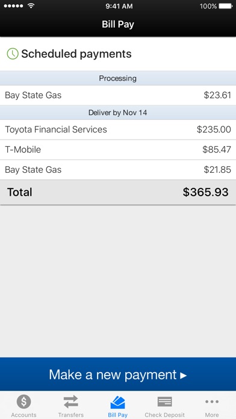Image resolution: width=236 pixels, height=419 pixels.
Task: Tap the battery indicator in status bar
Action: point(226,6)
